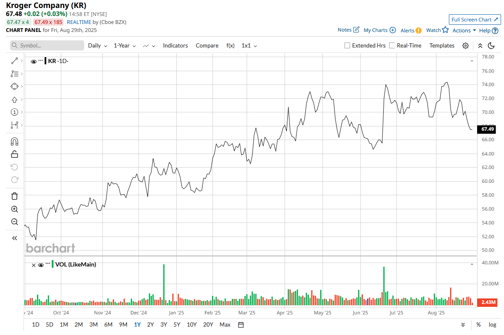This screenshot has height=335, width=504.
Task: Open the Daily period dropdown
Action: click(x=98, y=46)
